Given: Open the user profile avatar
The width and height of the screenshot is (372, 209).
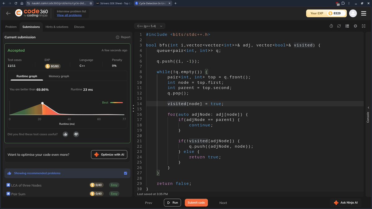Looking at the screenshot, I should [353, 13].
